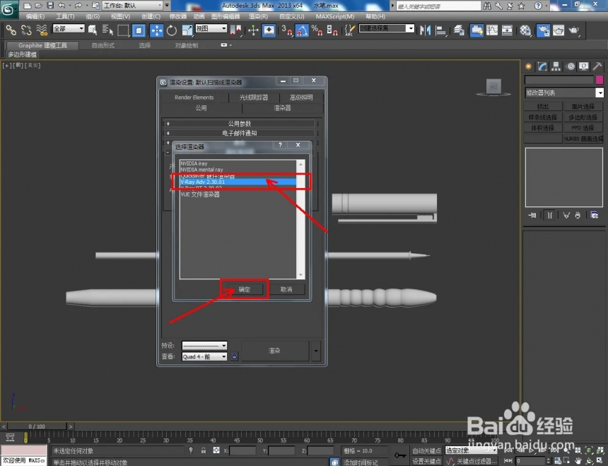Open the 工具(T) menu

click(65, 16)
